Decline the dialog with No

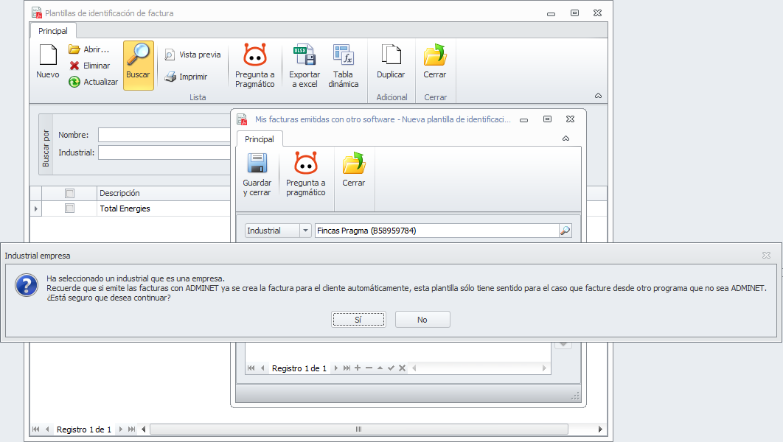point(422,319)
